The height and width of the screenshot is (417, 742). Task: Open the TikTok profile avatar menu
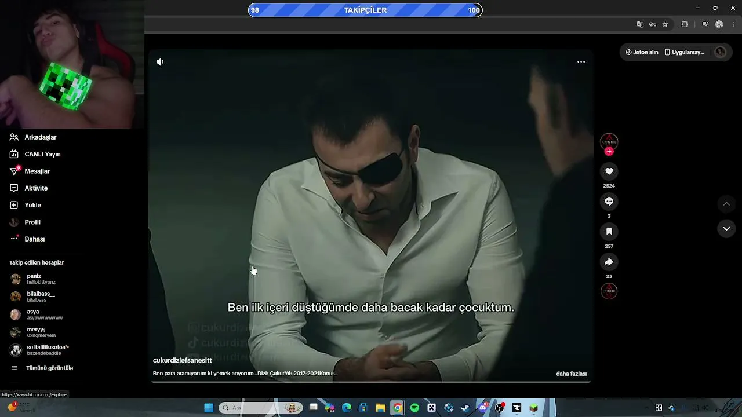click(x=721, y=52)
